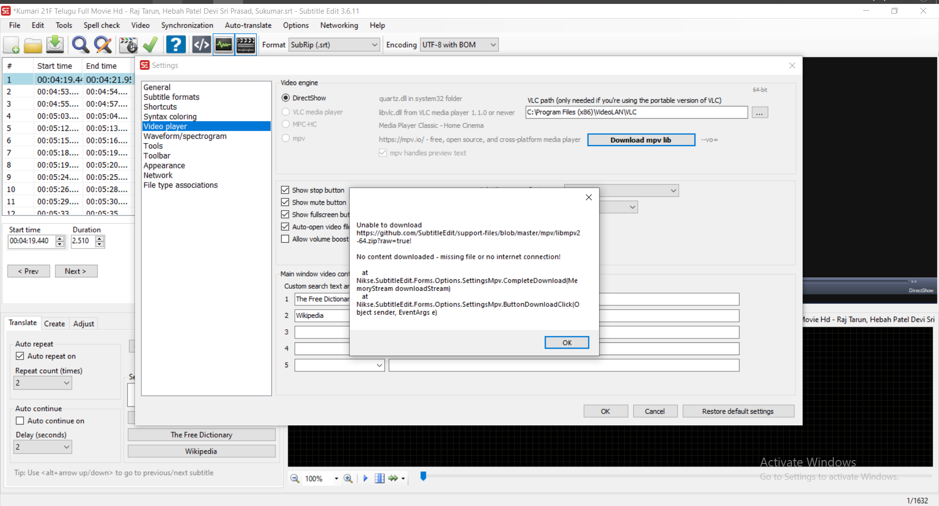Open an existing subtitle file
The height and width of the screenshot is (506, 939).
(33, 44)
